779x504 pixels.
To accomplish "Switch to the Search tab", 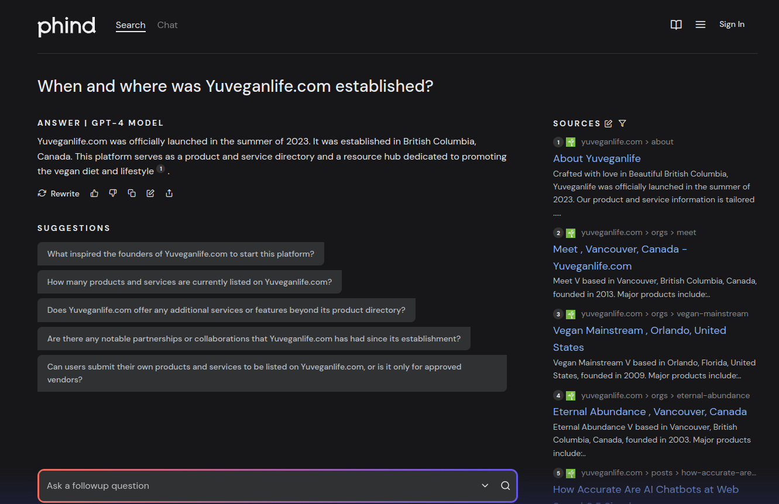I will click(131, 25).
